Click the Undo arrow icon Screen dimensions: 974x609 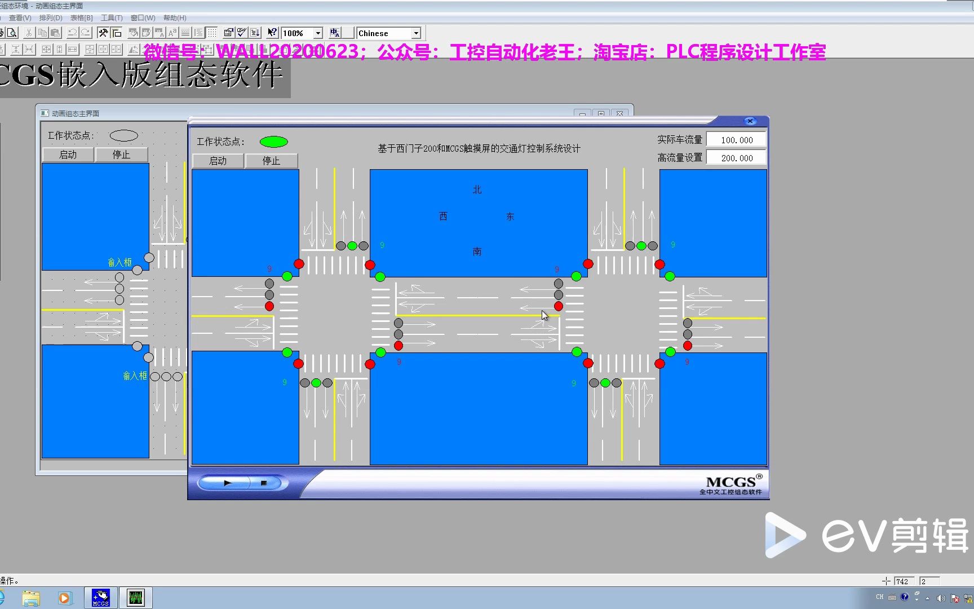pyautogui.click(x=72, y=33)
